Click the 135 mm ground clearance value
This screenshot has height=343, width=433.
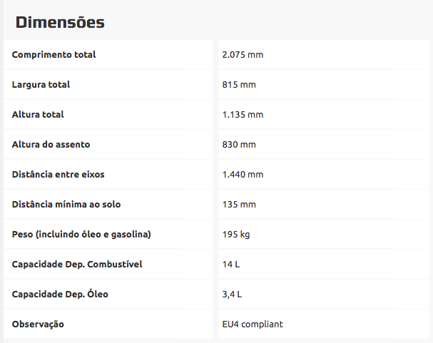coord(239,205)
